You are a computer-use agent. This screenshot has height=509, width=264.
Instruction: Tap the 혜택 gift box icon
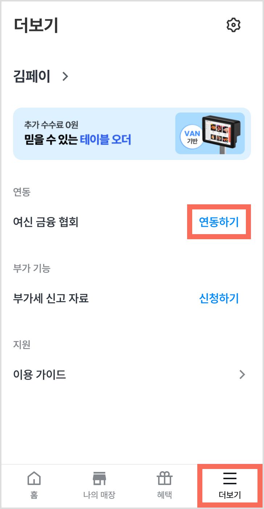[x=165, y=478]
